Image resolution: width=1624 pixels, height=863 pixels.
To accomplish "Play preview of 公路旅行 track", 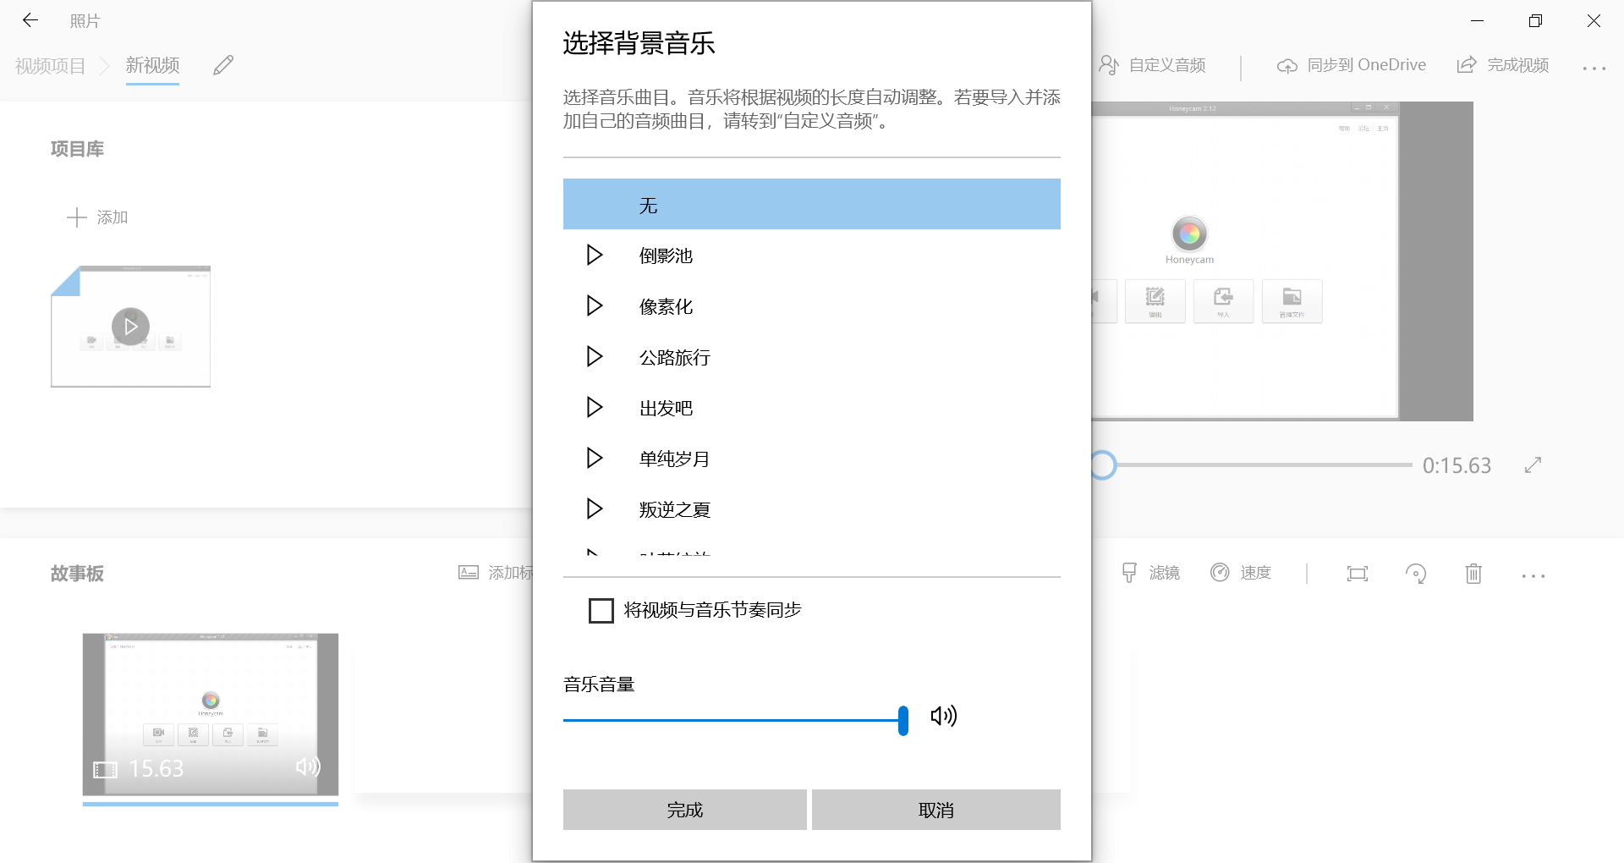I will point(595,356).
